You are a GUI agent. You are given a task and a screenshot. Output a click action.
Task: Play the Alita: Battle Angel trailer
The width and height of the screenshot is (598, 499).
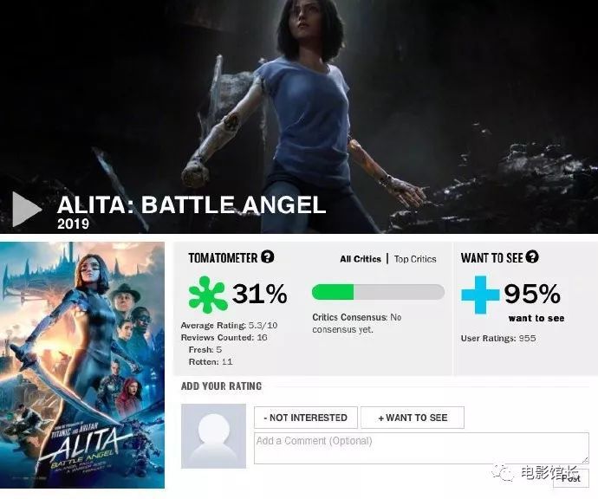click(27, 210)
